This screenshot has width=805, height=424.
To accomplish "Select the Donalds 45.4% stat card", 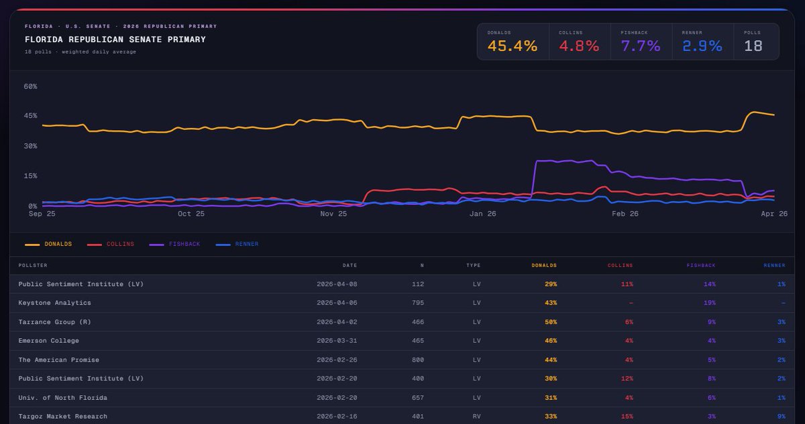I will (513, 42).
